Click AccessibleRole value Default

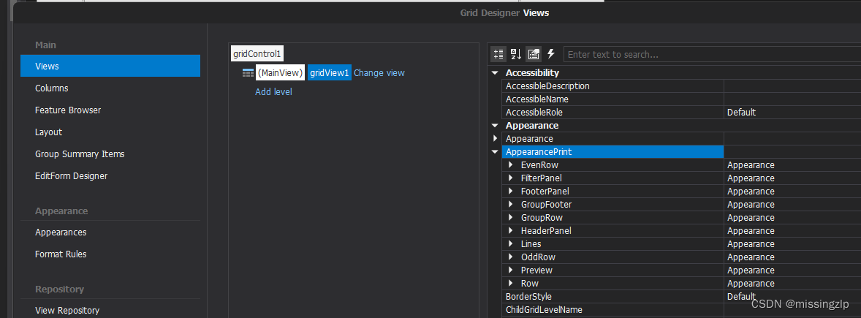741,112
